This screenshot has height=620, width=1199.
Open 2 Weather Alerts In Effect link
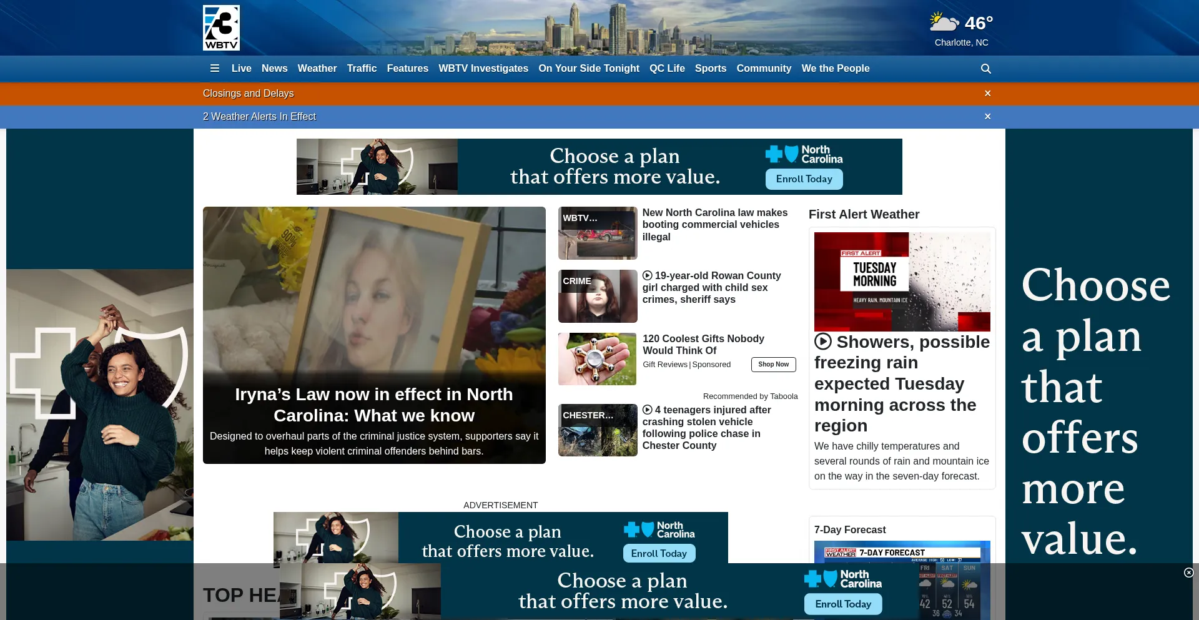tap(259, 117)
